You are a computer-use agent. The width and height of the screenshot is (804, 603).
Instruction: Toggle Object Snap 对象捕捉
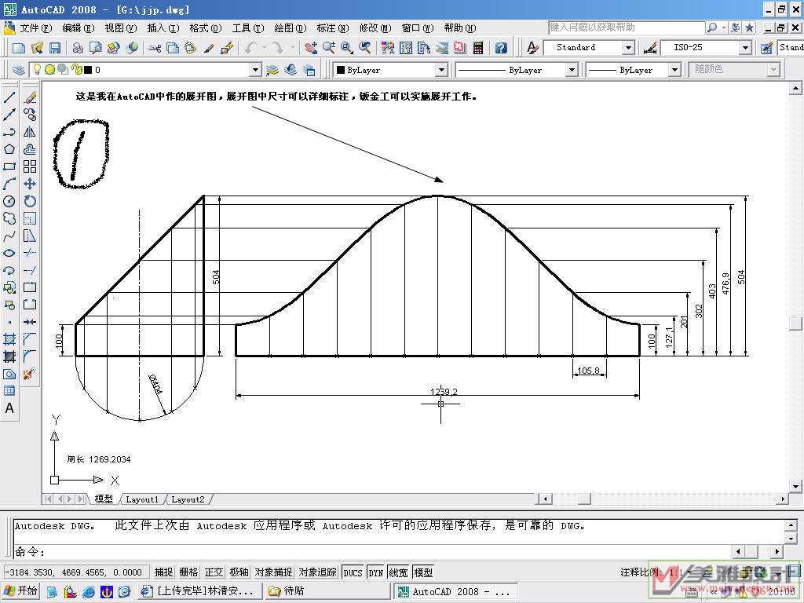point(274,572)
